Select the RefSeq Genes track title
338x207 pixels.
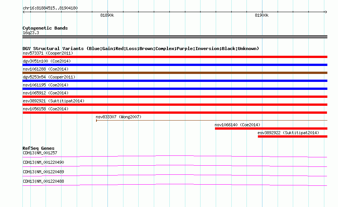pyautogui.click(x=38, y=148)
